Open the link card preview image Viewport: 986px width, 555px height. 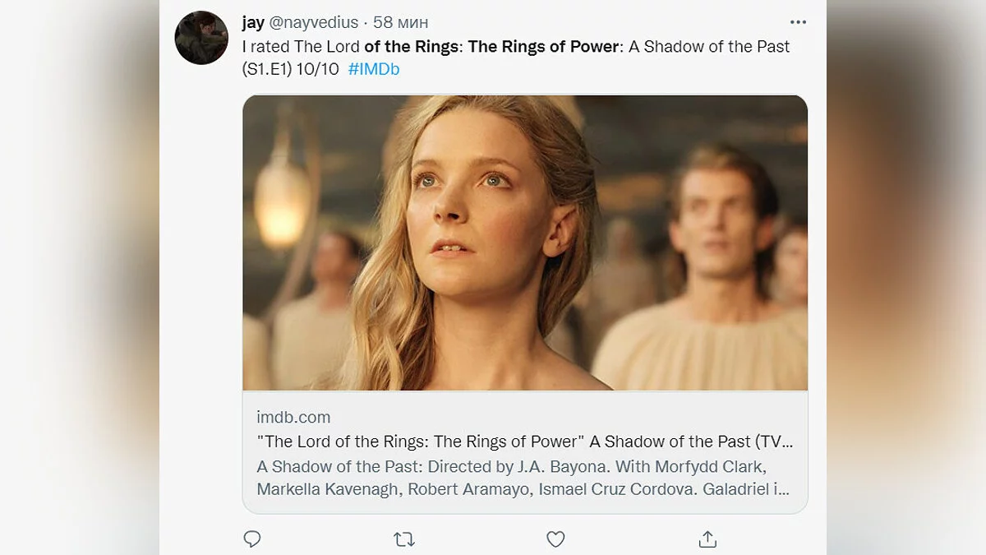525,243
